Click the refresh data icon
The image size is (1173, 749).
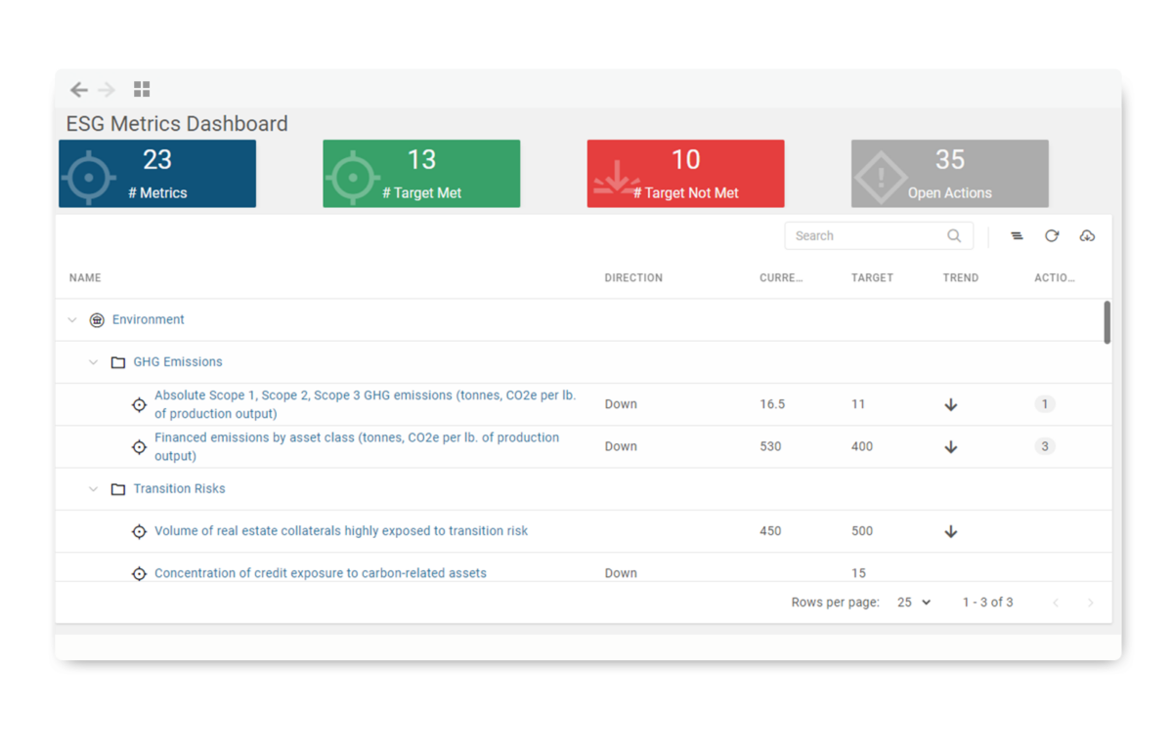[x=1052, y=235]
